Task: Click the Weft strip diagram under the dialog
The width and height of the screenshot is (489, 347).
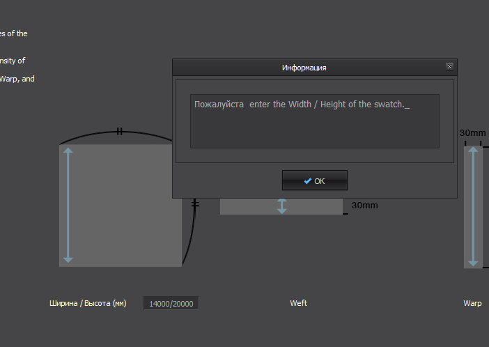Action: point(281,206)
